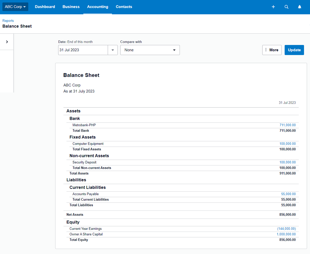Click the Fixed Assets section heading

[82, 137]
